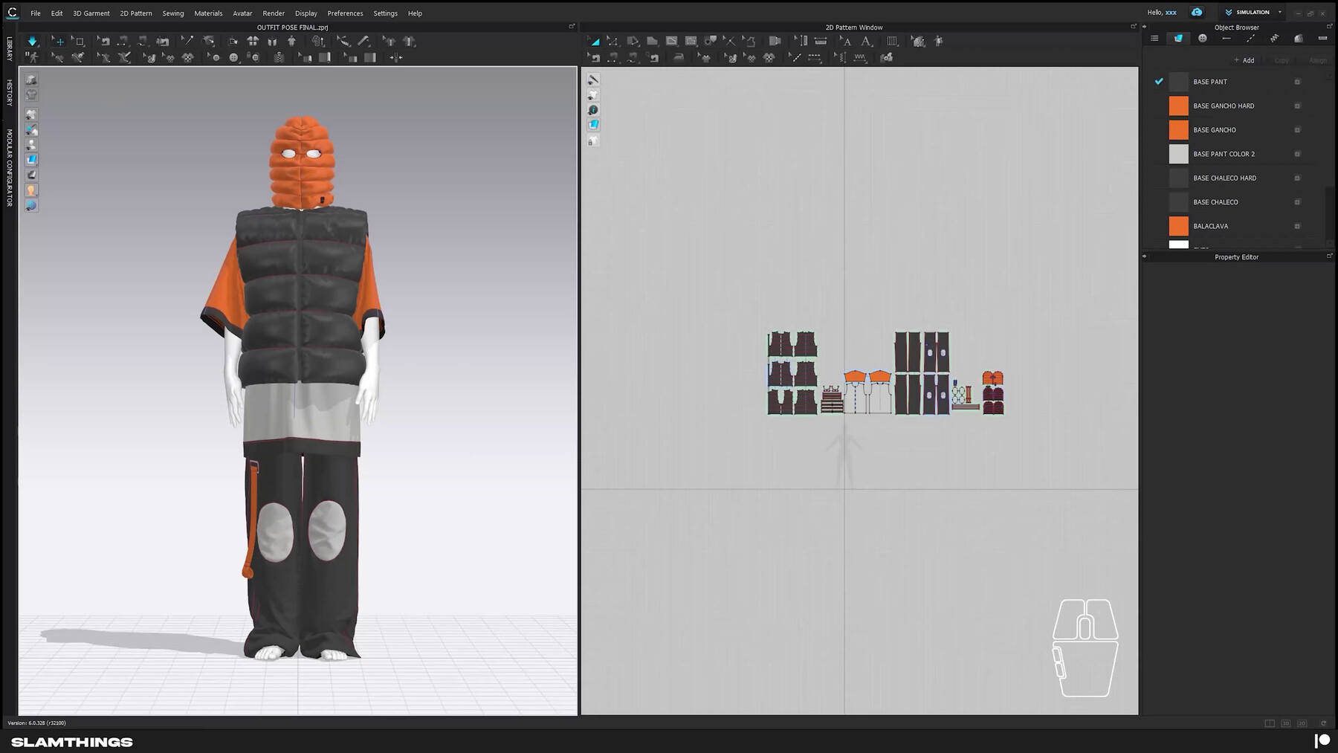Expand the Property Editor panel arrow

click(x=1145, y=256)
